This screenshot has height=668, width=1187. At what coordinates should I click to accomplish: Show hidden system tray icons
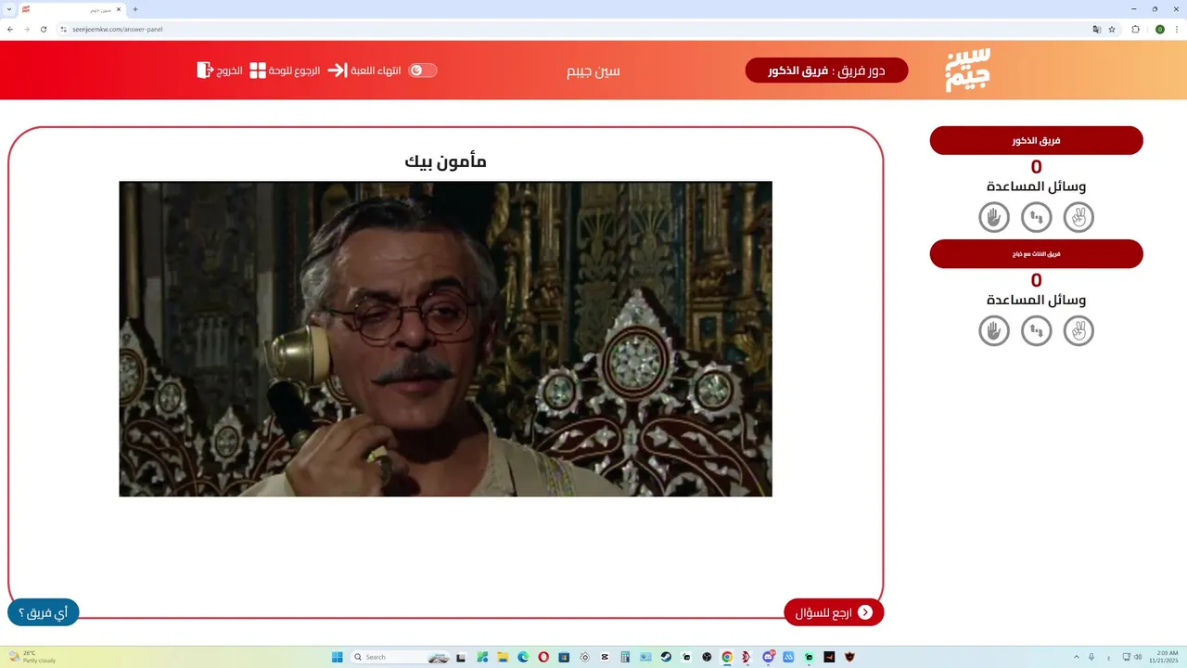[1077, 657]
